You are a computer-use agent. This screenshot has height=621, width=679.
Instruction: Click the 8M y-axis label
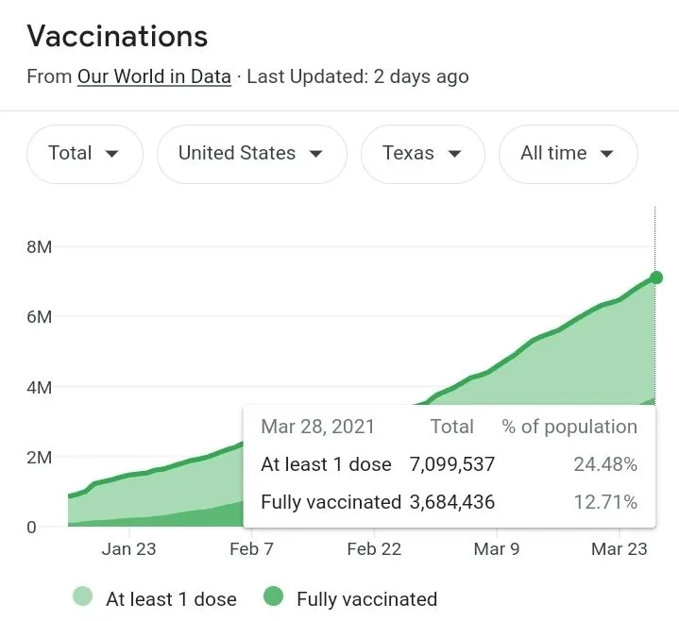click(39, 247)
